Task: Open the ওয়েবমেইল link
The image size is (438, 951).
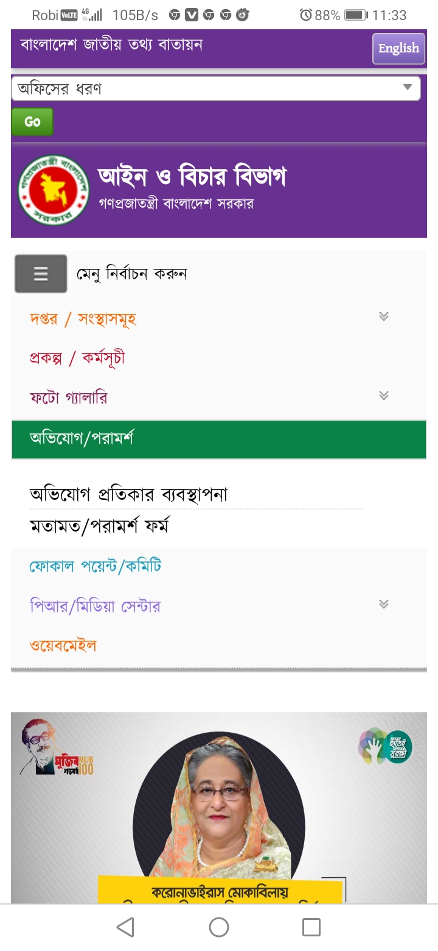Action: (x=63, y=645)
